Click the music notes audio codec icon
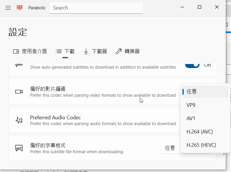 pos(19,120)
